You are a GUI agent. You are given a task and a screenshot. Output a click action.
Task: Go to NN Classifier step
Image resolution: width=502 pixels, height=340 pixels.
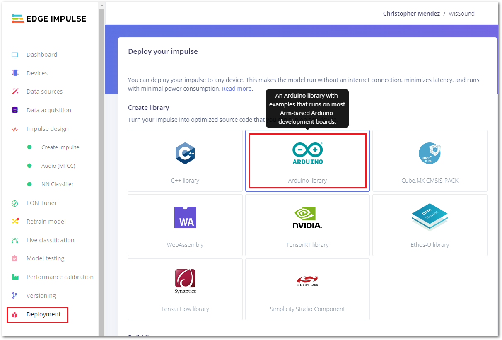point(57,184)
